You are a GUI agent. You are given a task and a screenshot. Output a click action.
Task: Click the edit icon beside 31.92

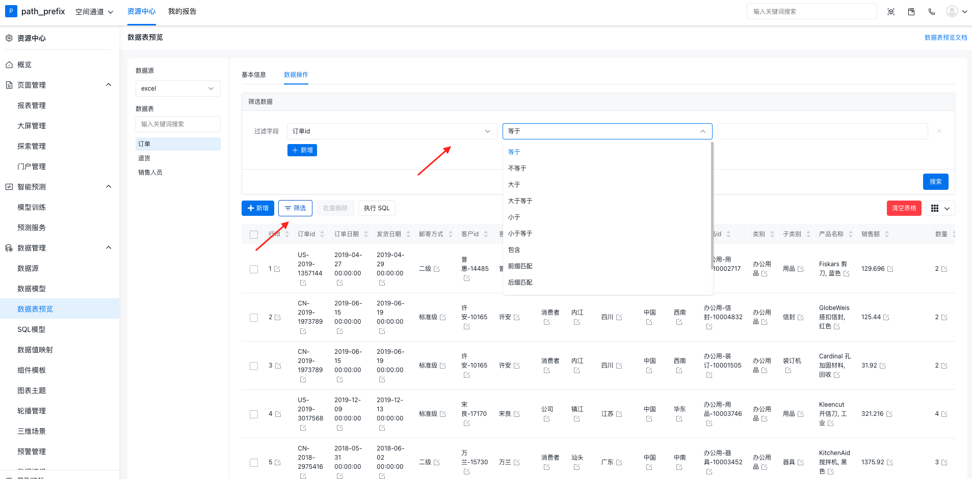(x=882, y=366)
